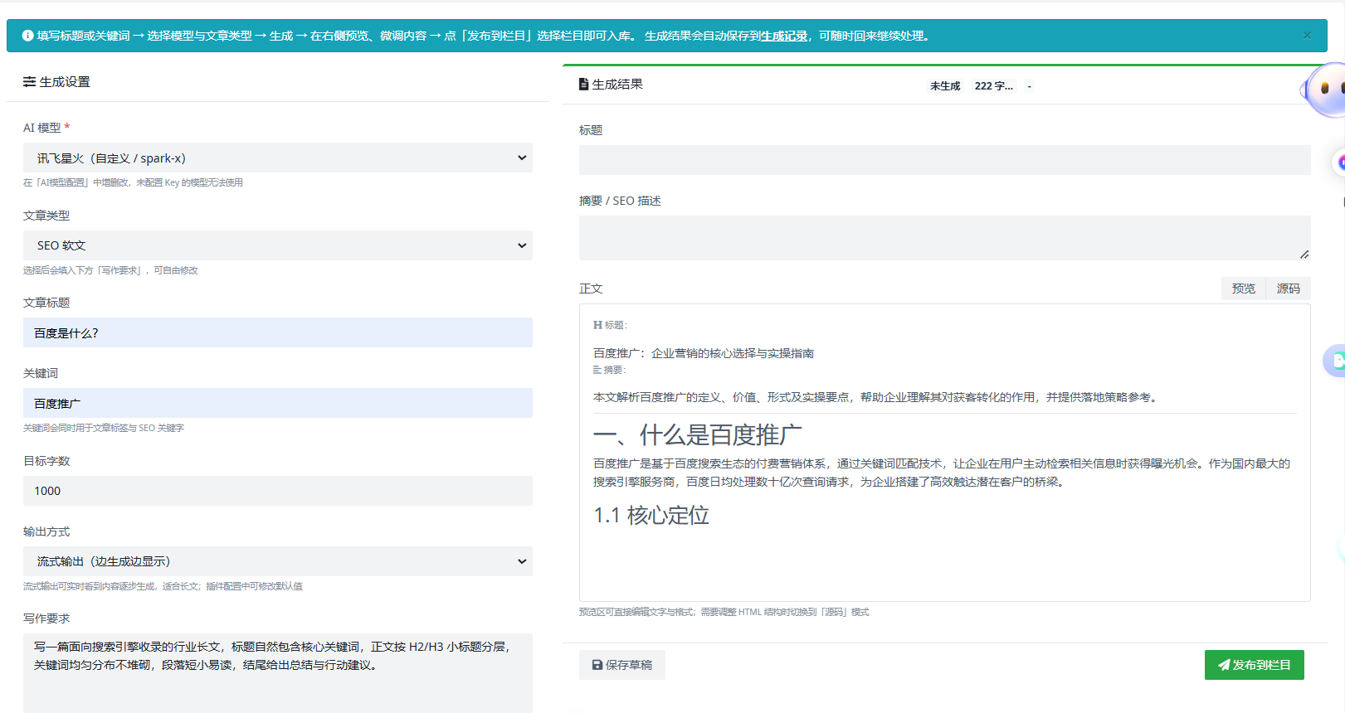Click the 流式输出 hint text under 输出方式

click(x=163, y=586)
